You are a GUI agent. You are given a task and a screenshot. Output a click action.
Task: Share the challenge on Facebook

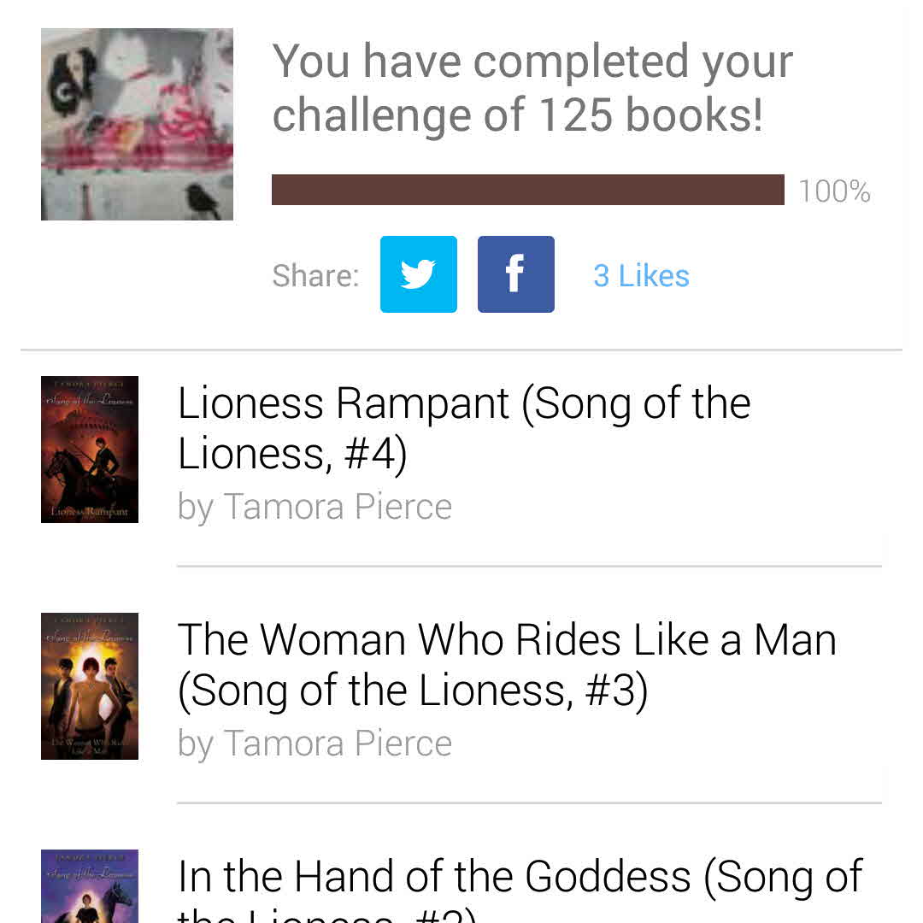click(515, 274)
